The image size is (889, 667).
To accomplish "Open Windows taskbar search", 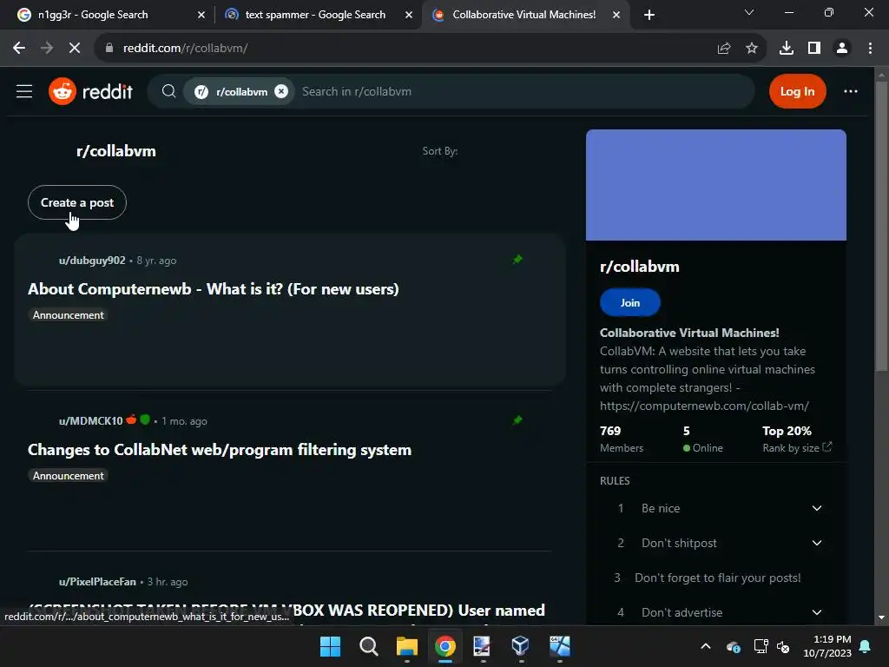I will coord(368,646).
